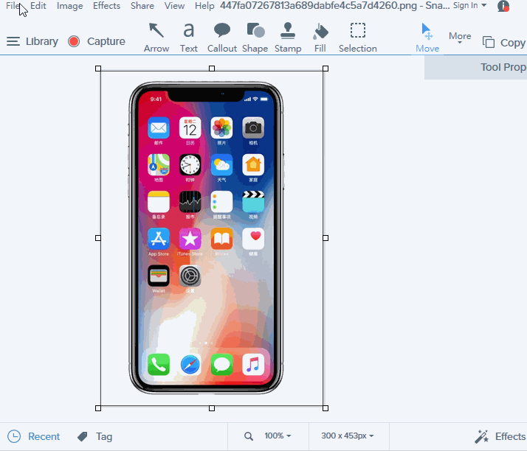Expand the Sign In dropdown
527x451 pixels.
pos(469,5)
